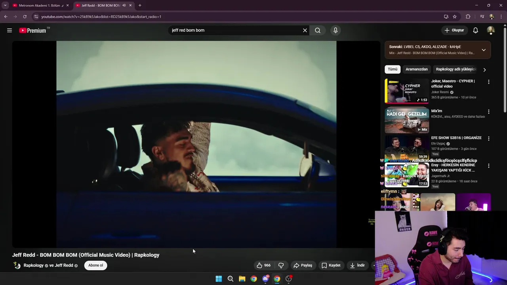
Task: Open Chrome extensions puzzle icon
Action: point(468,17)
